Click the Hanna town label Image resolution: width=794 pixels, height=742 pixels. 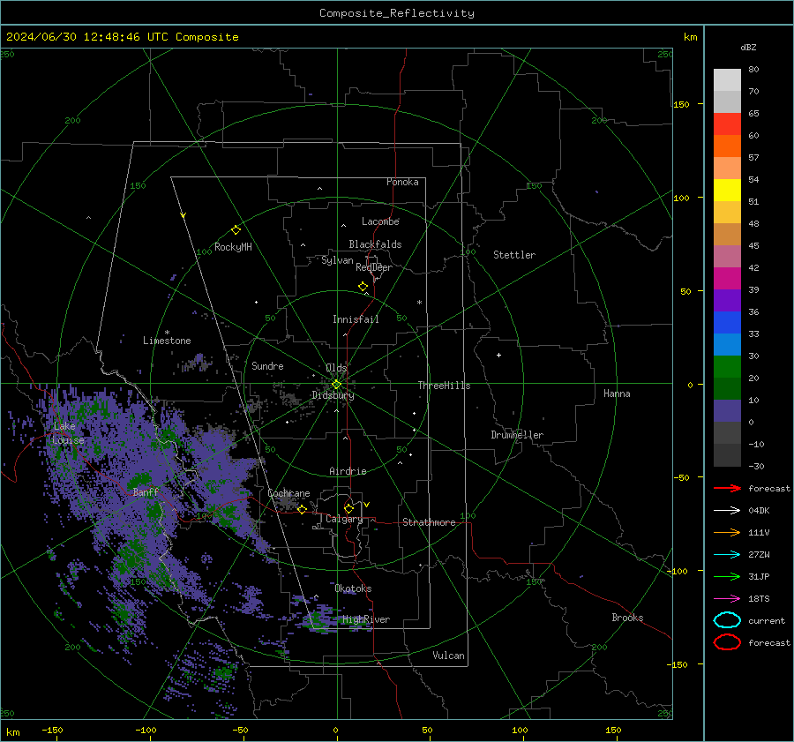[617, 393]
